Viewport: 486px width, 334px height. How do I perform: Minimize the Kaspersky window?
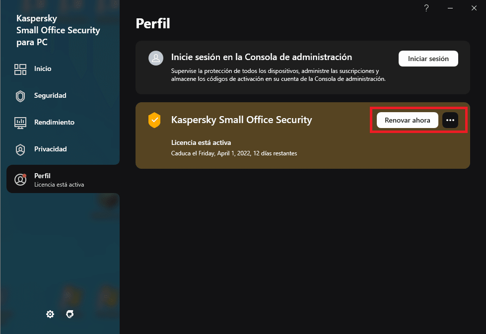tap(451, 8)
